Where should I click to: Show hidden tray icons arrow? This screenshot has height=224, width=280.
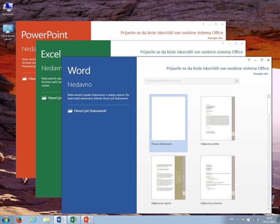click(x=238, y=220)
